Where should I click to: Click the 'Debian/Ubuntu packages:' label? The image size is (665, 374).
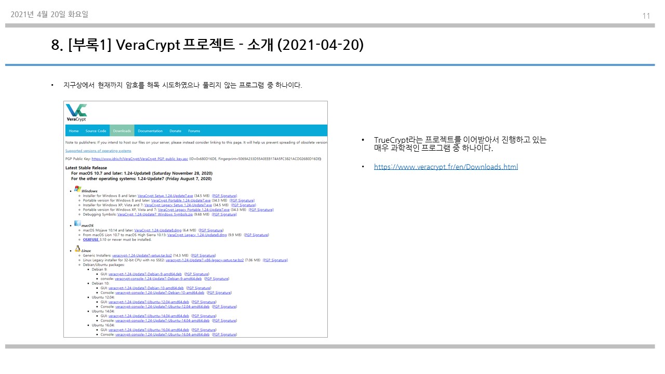coord(103,264)
